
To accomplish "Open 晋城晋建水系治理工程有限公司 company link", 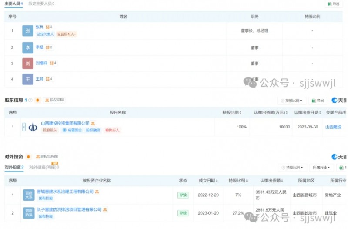I will (65, 192).
